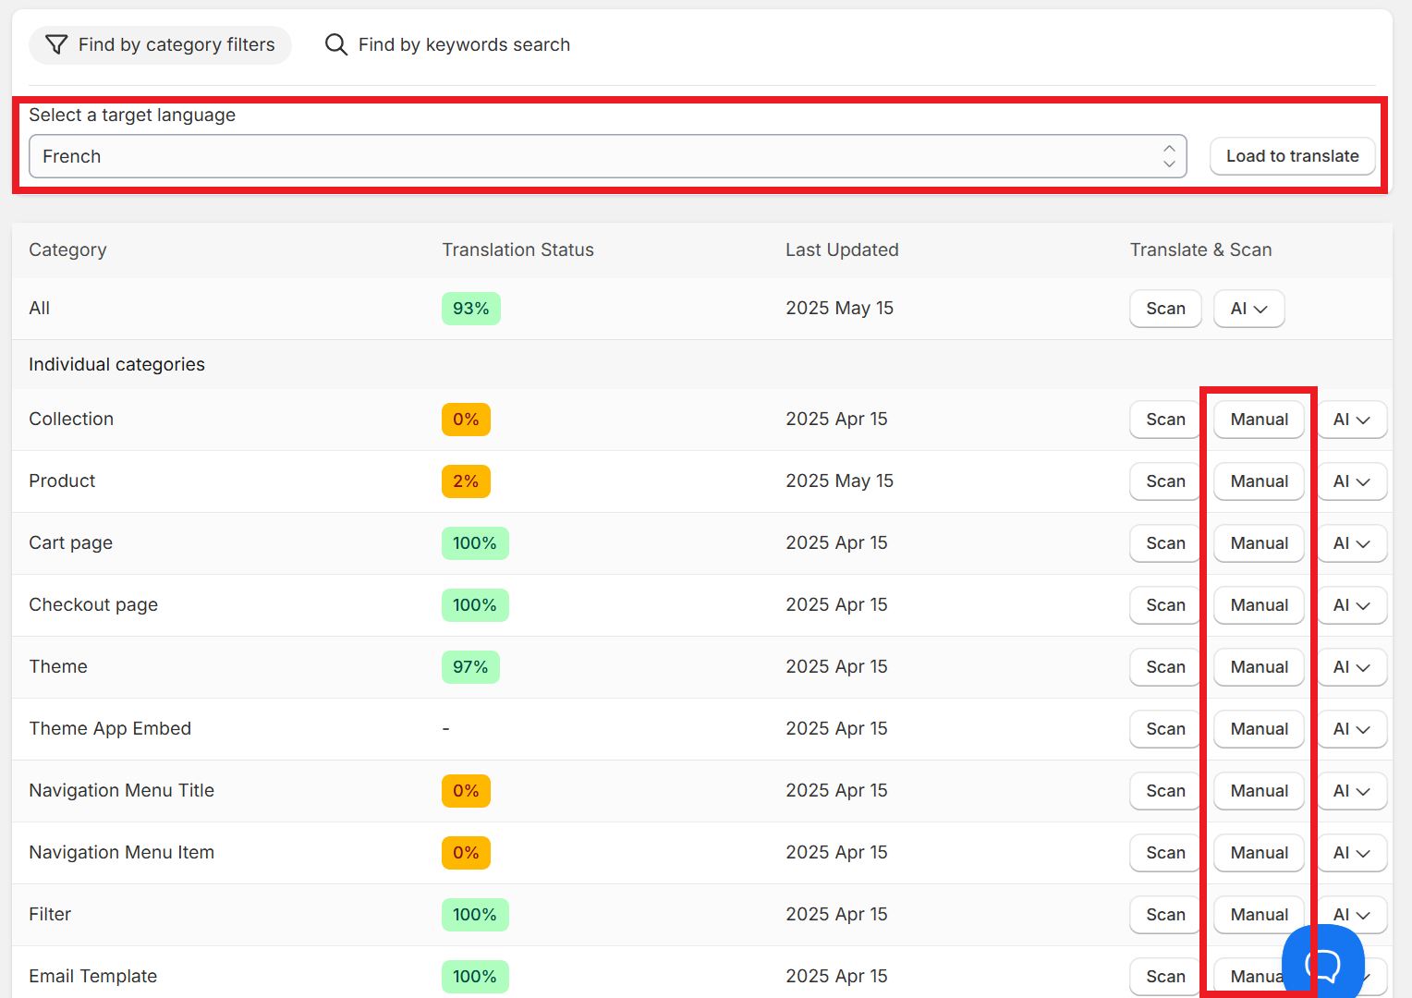Image resolution: width=1412 pixels, height=998 pixels.
Task: Scan the Filter category
Action: [1165, 915]
